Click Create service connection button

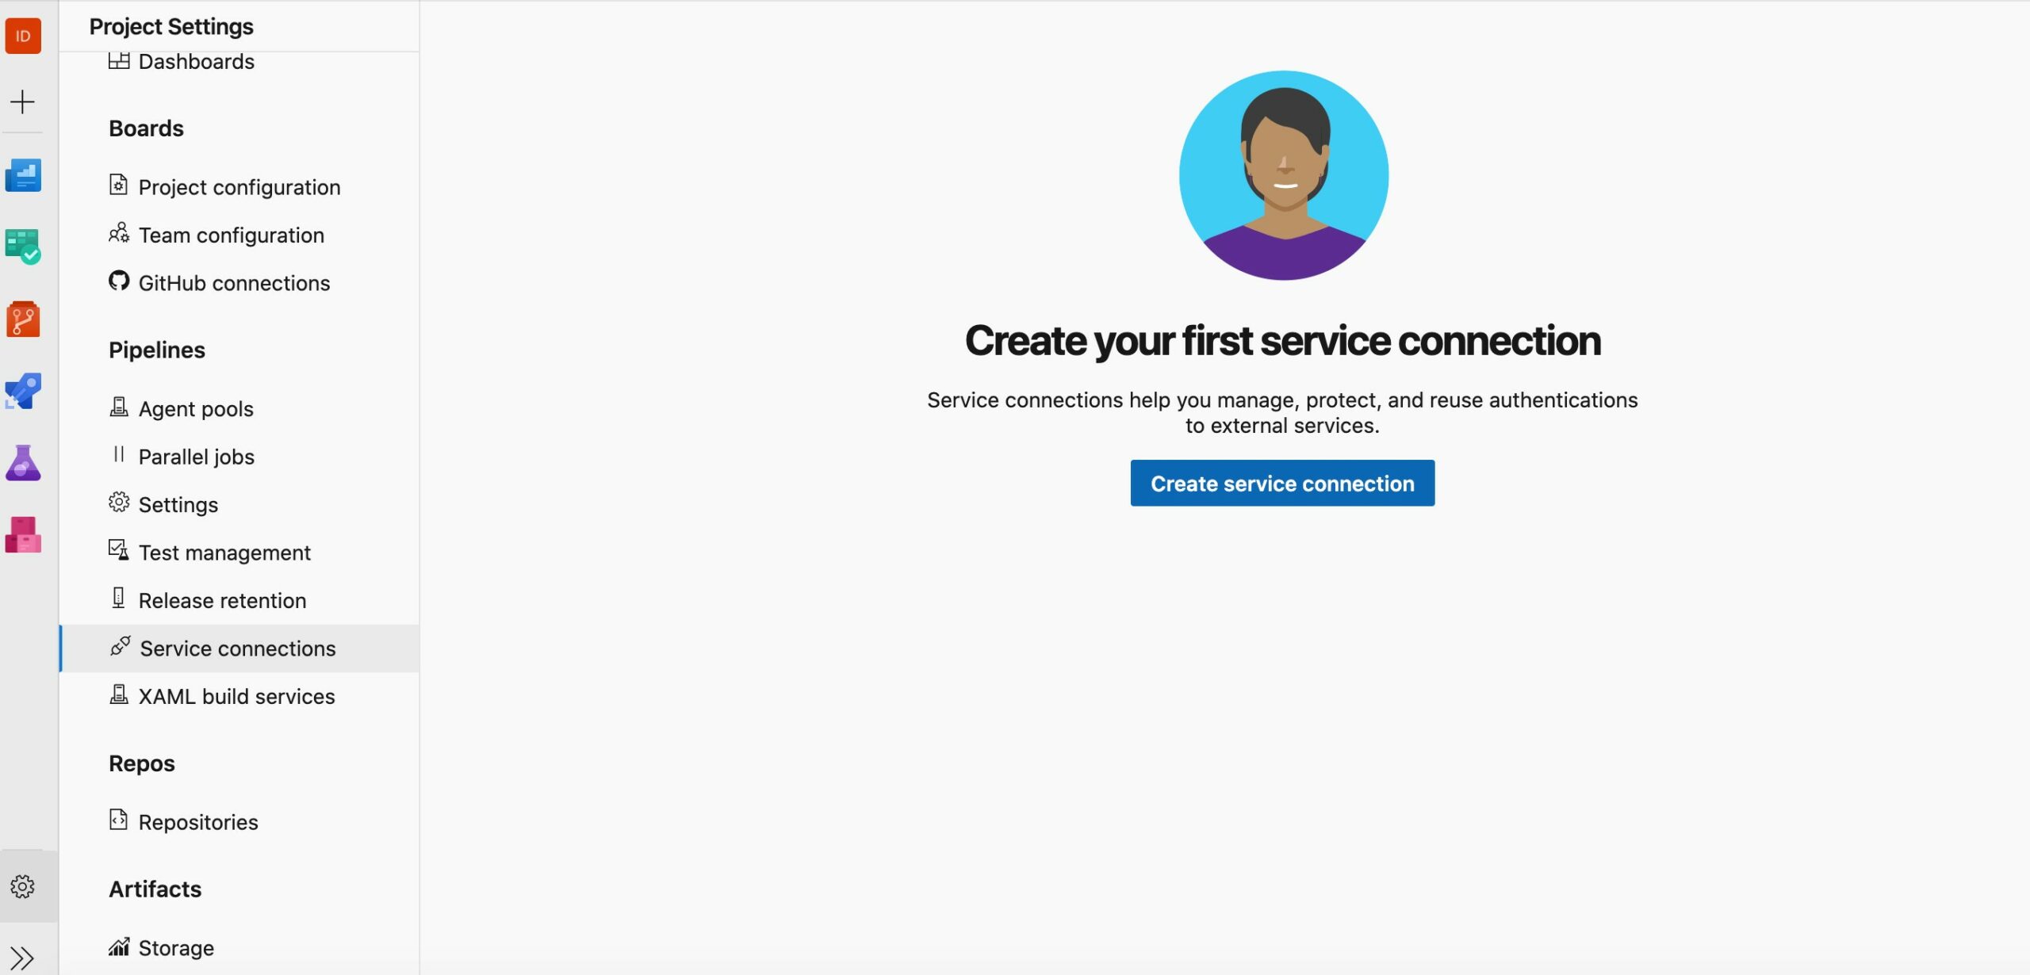coord(1282,483)
